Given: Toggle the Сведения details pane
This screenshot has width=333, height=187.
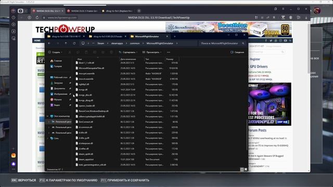Looking at the screenshot, I should 237,52.
